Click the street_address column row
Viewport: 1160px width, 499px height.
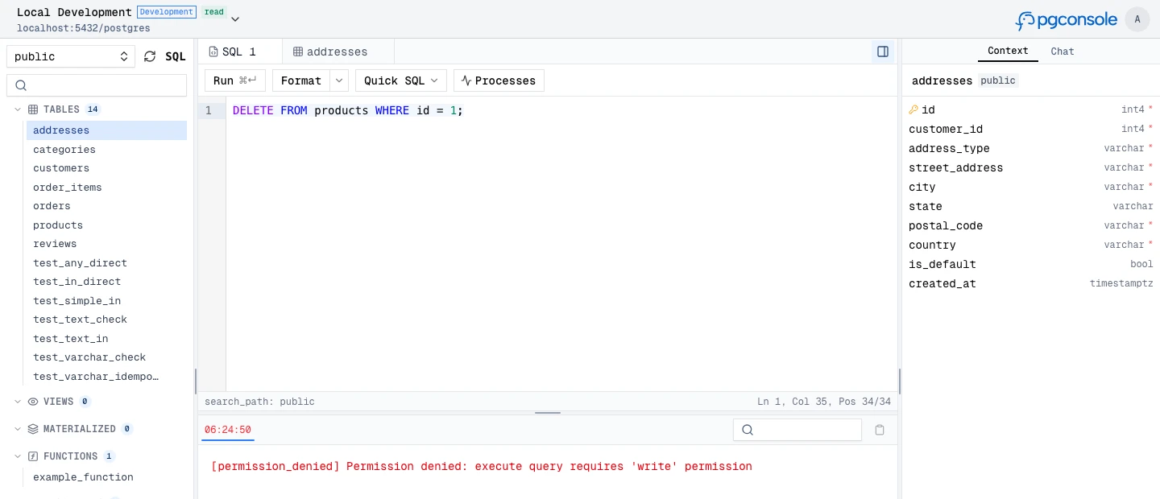point(1031,167)
